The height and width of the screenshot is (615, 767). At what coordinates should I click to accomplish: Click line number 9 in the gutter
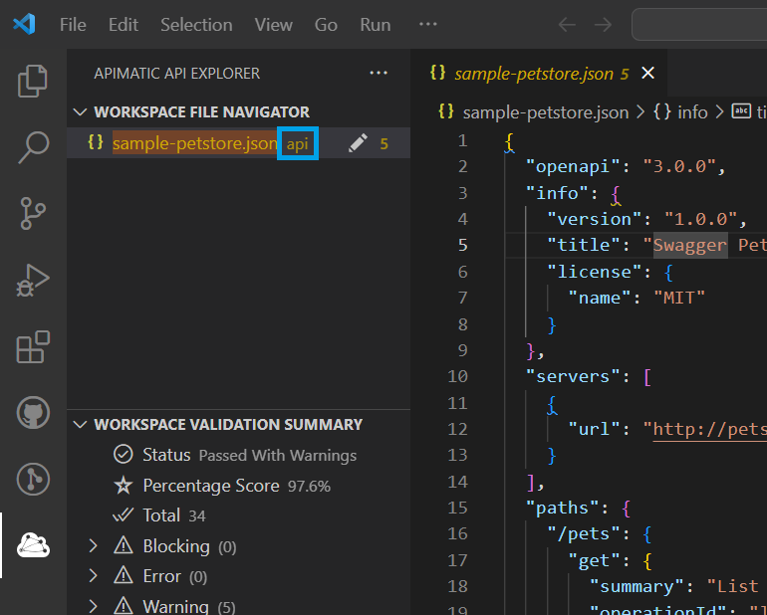(463, 350)
